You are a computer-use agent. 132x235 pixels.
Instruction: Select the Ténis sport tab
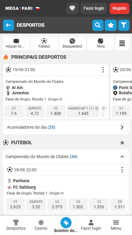tap(100, 43)
